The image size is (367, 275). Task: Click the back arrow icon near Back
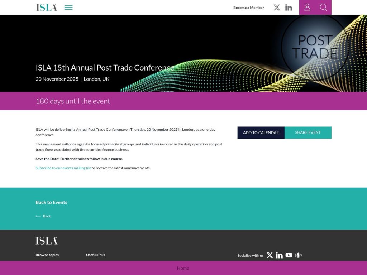38,216
